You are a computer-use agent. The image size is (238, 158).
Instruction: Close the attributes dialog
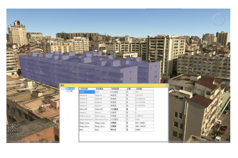click(x=166, y=85)
